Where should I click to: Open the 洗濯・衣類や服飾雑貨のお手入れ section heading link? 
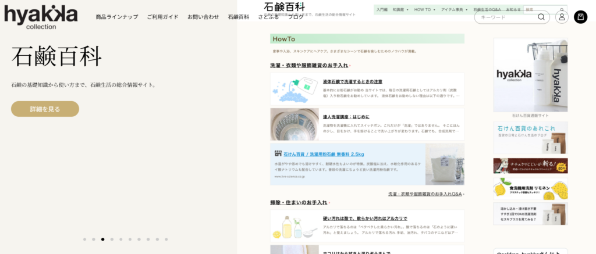309,65
